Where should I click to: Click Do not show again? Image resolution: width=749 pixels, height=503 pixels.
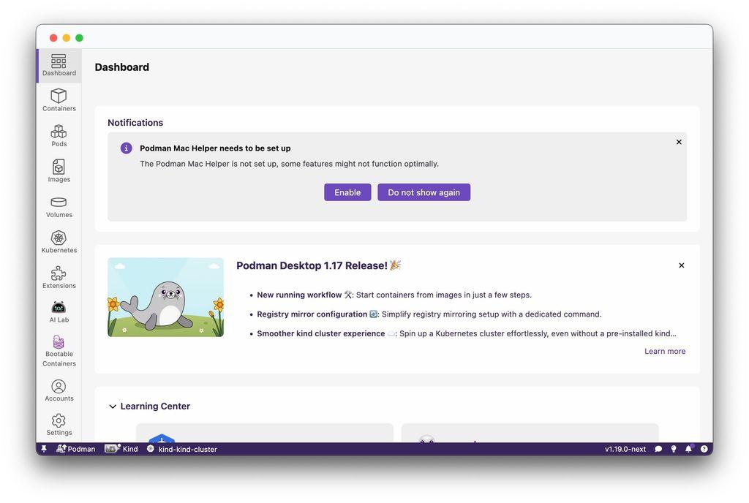(424, 192)
